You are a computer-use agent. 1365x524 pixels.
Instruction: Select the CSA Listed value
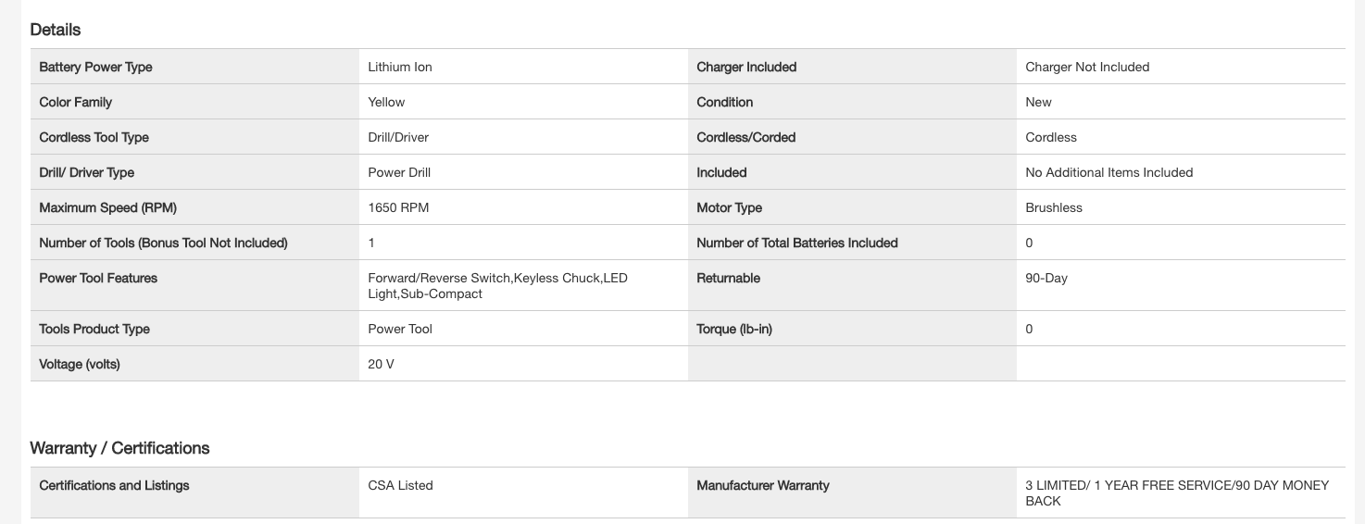pyautogui.click(x=400, y=485)
